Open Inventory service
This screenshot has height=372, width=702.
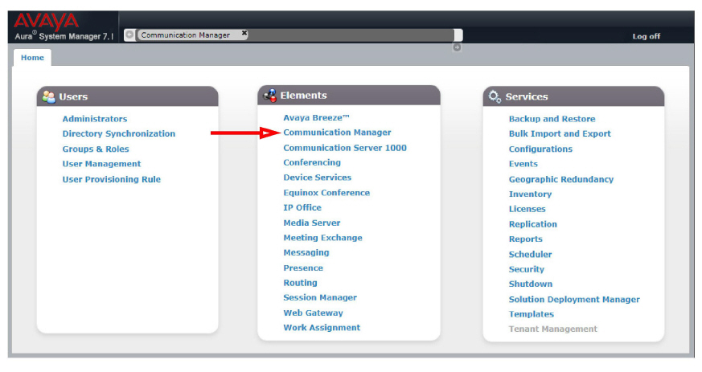tap(530, 194)
